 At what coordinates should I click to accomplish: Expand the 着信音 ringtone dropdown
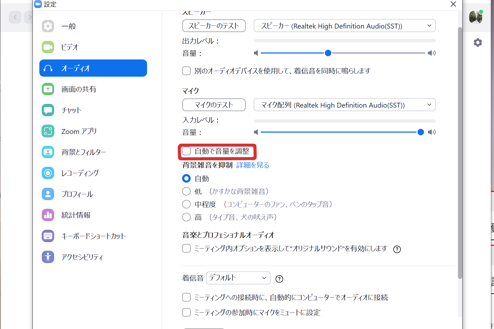tap(238, 278)
